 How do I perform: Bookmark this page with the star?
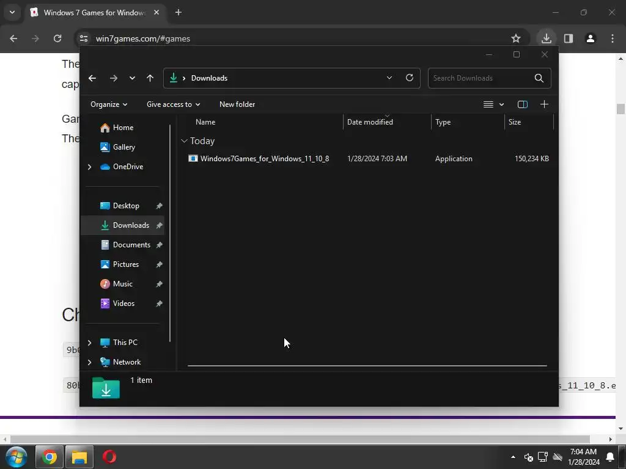click(x=516, y=38)
